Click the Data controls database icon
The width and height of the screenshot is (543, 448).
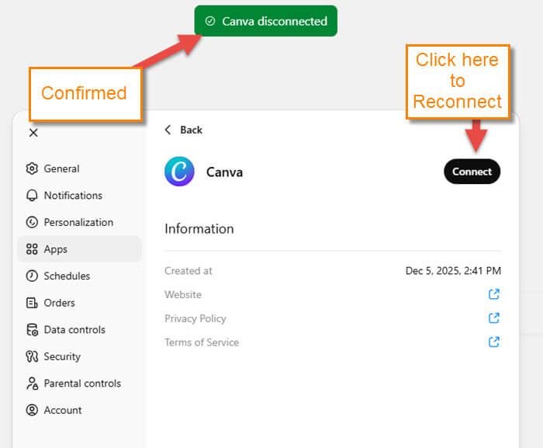tap(32, 330)
